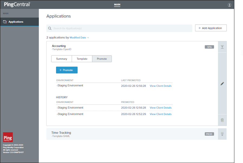Viewport: 243px width, 163px height.
Task: Open client details of the oldest history entry
Action: point(160,114)
